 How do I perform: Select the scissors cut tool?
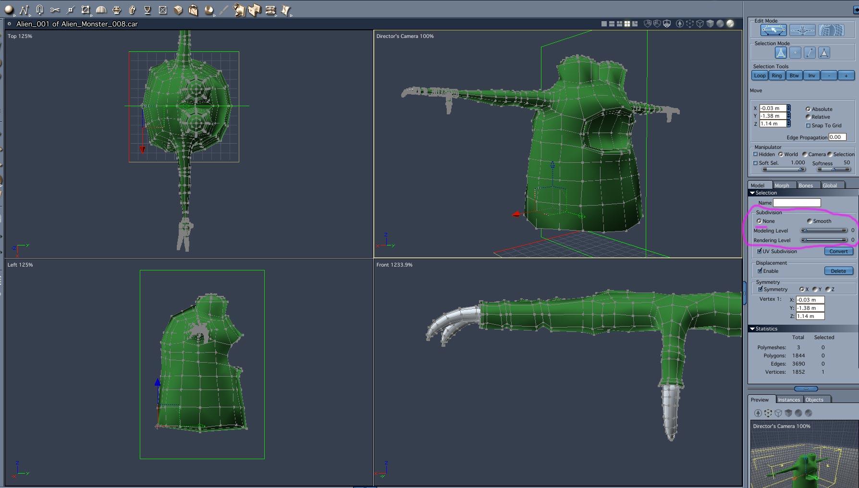click(x=55, y=10)
